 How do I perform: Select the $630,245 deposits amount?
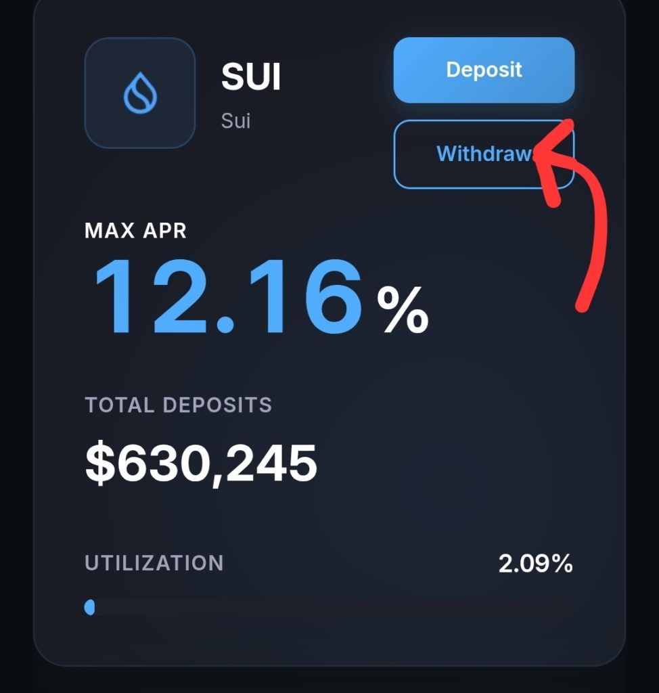click(201, 464)
